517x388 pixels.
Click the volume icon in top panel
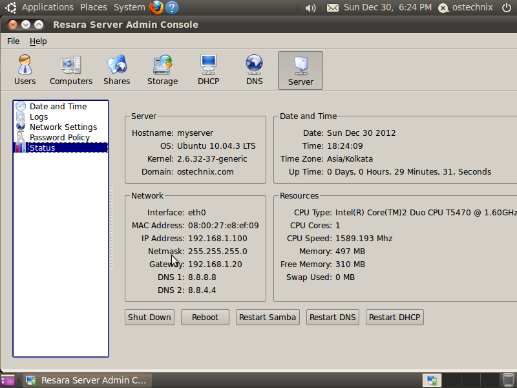(x=310, y=8)
